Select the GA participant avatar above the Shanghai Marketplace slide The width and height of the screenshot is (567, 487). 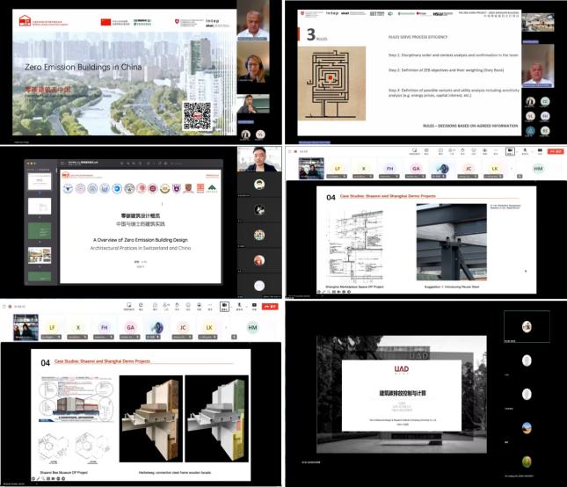click(417, 167)
